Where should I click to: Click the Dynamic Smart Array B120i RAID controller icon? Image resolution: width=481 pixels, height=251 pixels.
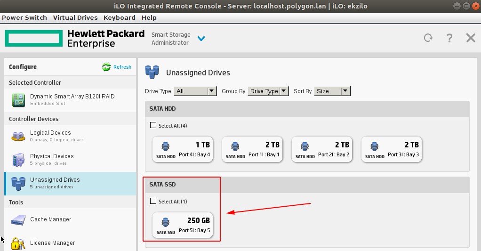tap(18, 99)
